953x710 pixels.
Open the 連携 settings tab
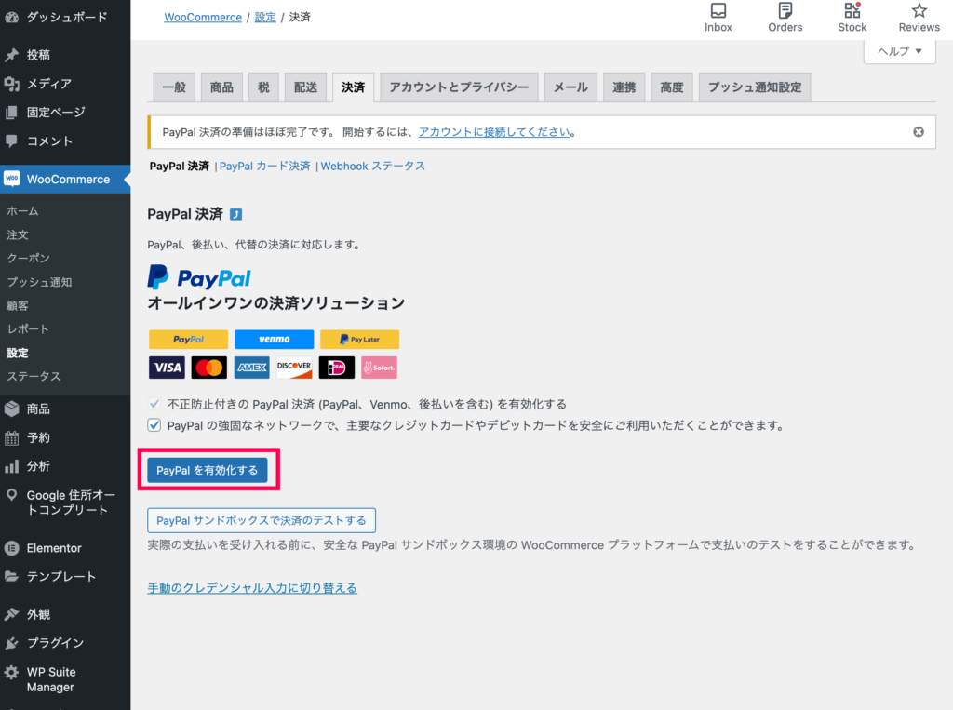tap(624, 87)
